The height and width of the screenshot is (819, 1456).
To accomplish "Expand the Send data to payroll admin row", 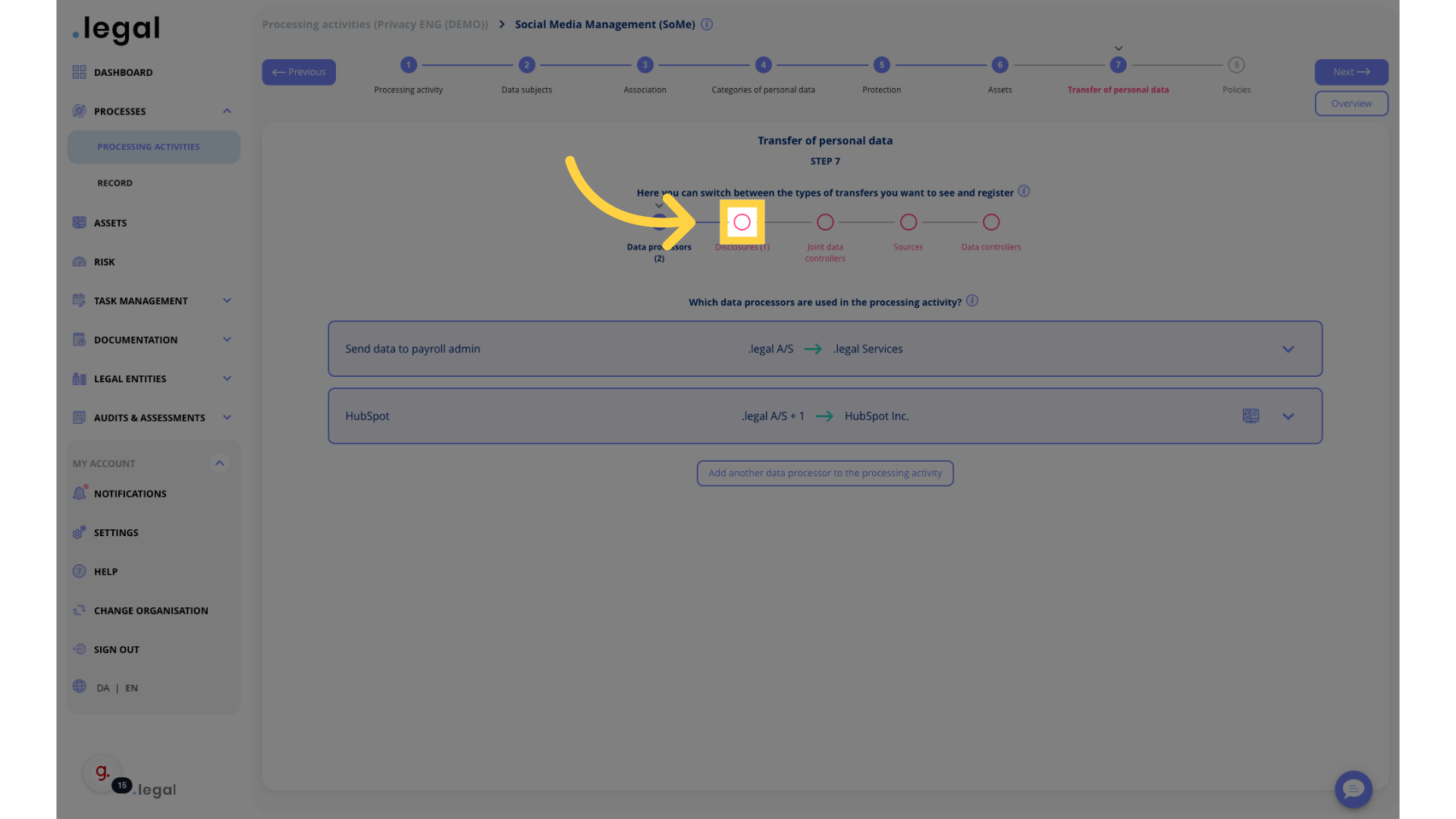I will (1288, 349).
